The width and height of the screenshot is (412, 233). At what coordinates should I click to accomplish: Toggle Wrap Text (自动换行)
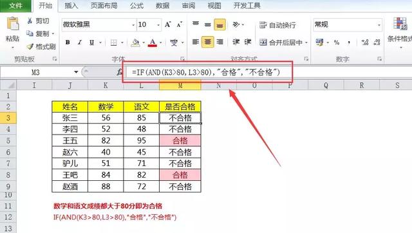(x=277, y=25)
